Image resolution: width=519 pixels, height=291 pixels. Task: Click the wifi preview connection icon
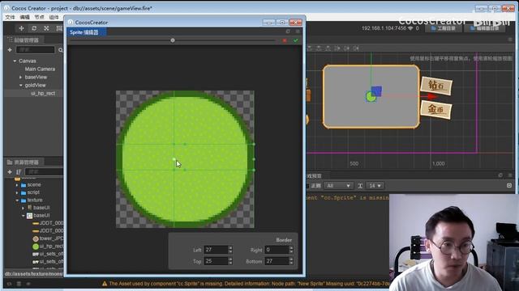coord(411,28)
